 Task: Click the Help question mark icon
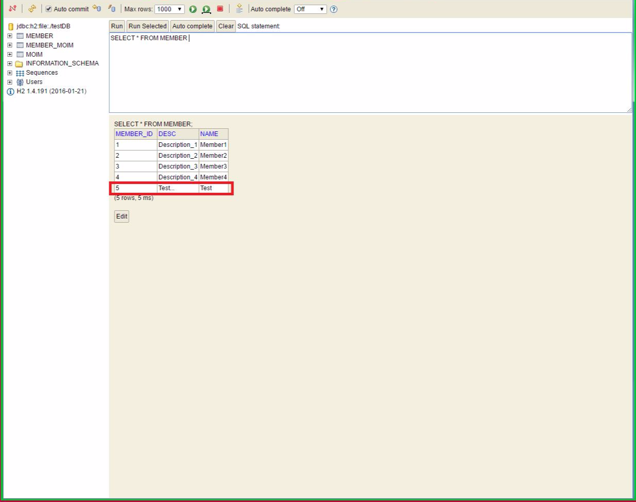click(x=333, y=9)
